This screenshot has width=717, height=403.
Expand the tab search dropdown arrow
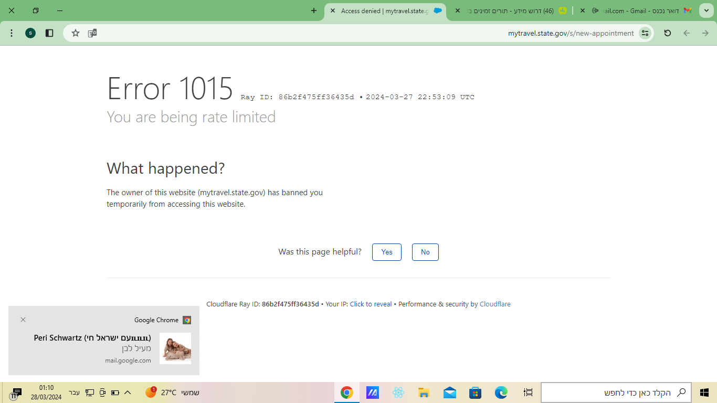706,10
